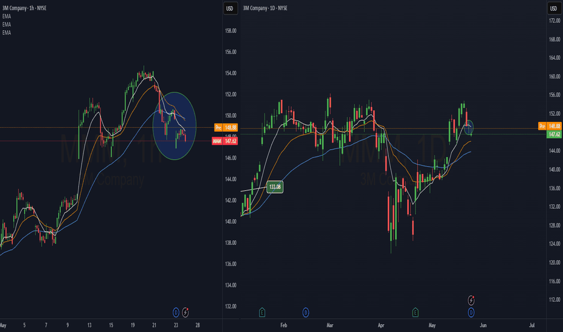
Task: Click the 138.00 price axis label
Action: [x=231, y=243]
